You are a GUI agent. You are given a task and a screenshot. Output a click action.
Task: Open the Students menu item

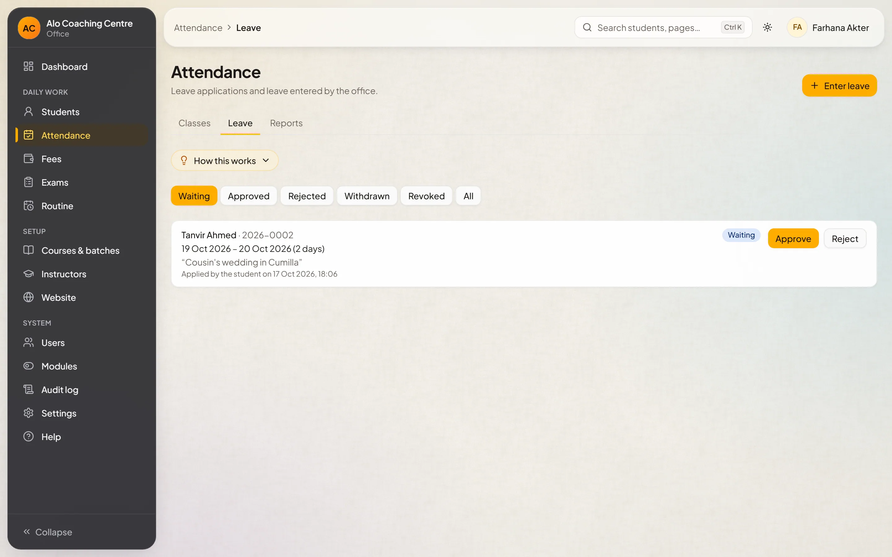coord(81,112)
